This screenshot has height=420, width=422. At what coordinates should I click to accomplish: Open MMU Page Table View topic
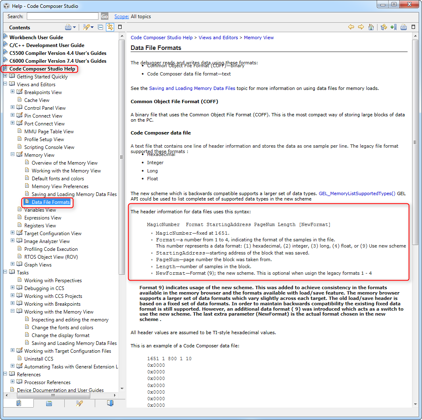[49, 132]
